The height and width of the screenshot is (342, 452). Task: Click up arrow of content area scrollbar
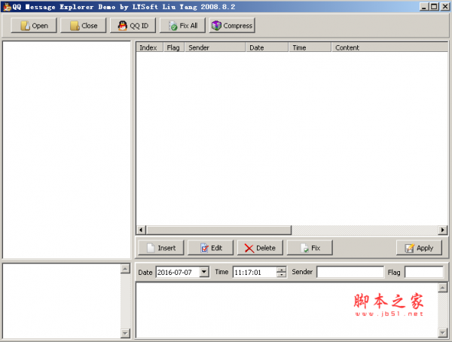coord(442,288)
